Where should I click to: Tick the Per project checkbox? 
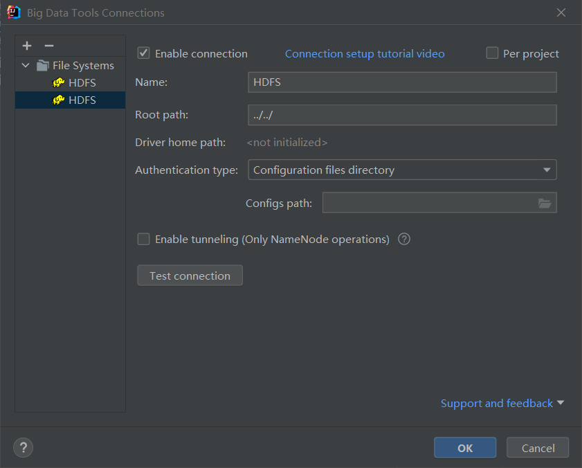click(x=492, y=53)
